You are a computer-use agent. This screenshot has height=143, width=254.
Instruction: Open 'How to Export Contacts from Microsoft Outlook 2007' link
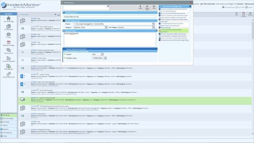pyautogui.click(x=173, y=20)
